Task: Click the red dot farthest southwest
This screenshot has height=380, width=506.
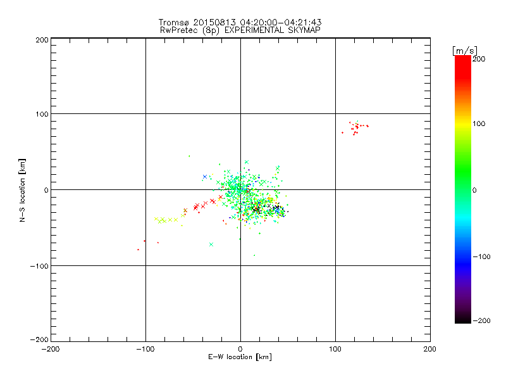Action: pyautogui.click(x=138, y=250)
